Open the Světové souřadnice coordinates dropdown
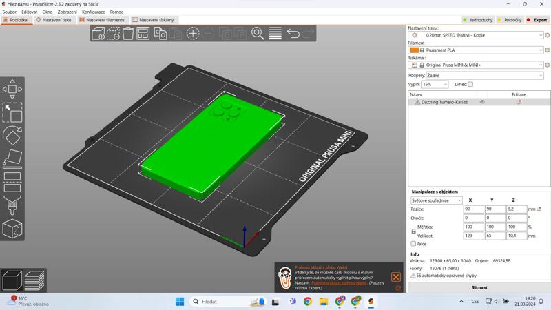Screen dimensions: 551x310 437,200
